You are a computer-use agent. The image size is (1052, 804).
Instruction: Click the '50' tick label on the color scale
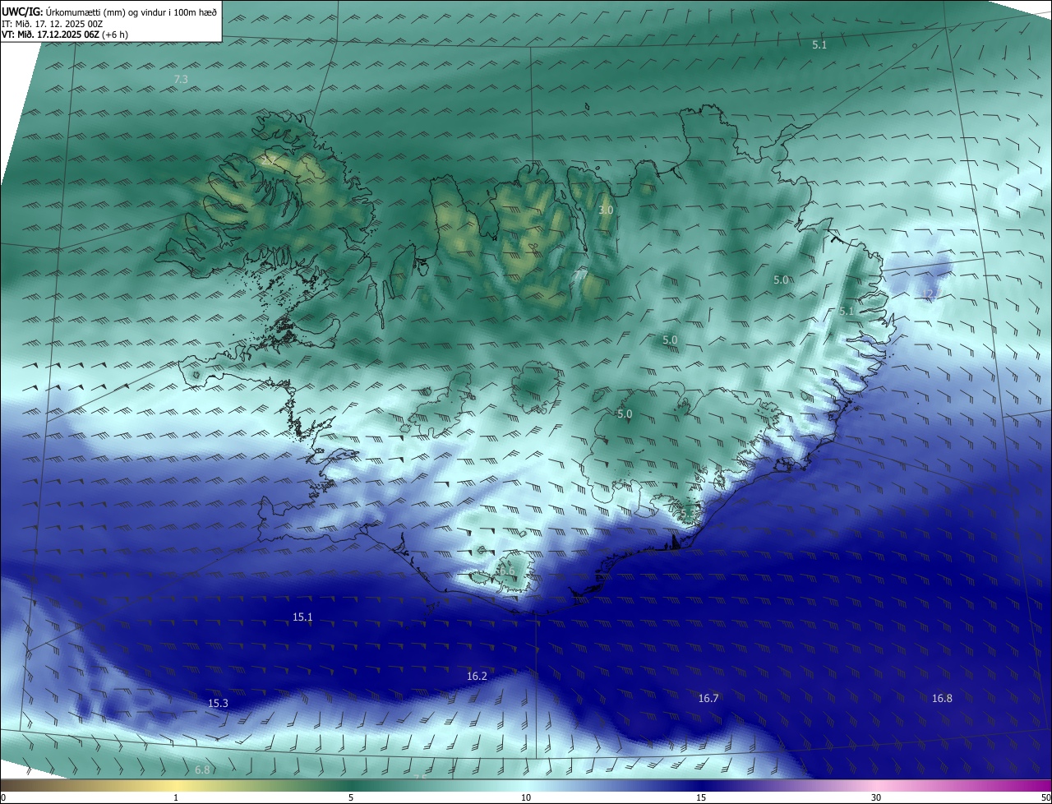(1045, 797)
